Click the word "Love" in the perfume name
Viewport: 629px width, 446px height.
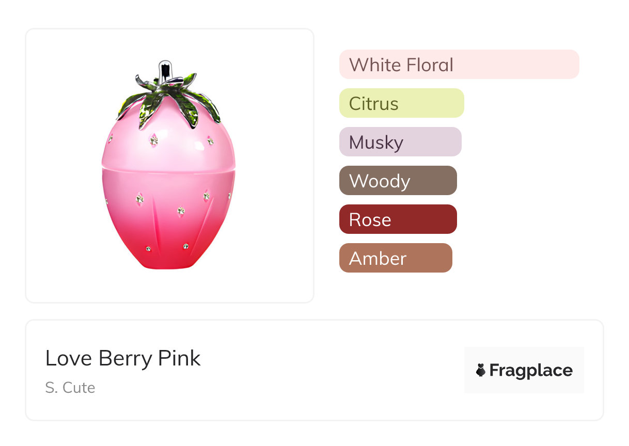coord(69,358)
